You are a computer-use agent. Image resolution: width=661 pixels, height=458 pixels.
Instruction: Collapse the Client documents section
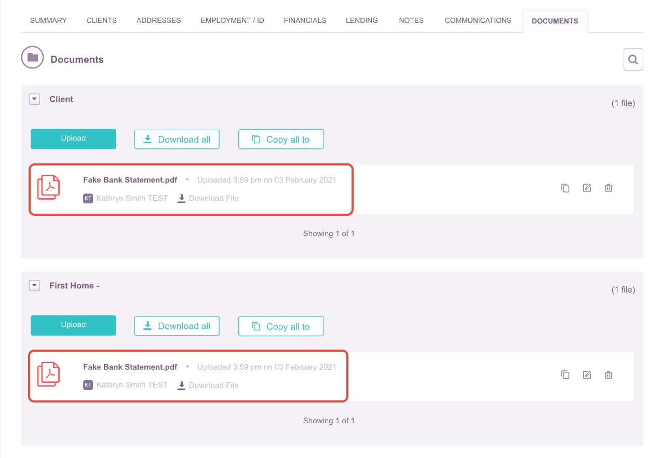pos(34,99)
